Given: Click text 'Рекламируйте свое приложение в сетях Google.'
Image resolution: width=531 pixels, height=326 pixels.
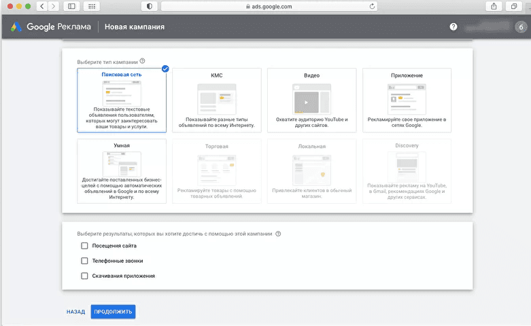Looking at the screenshot, I should [407, 122].
